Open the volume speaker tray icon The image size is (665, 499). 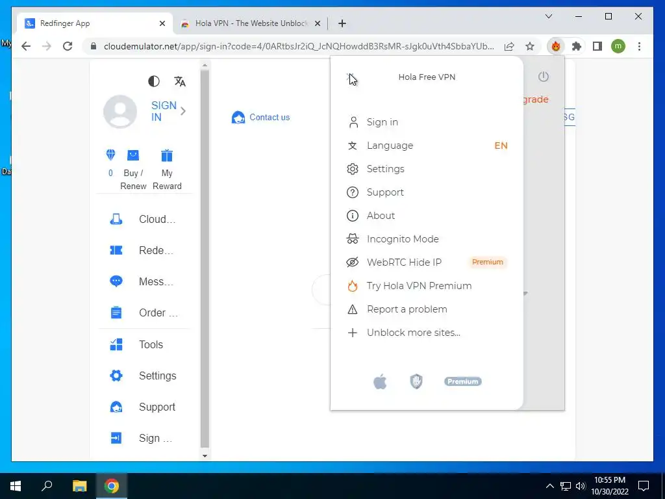(x=581, y=486)
